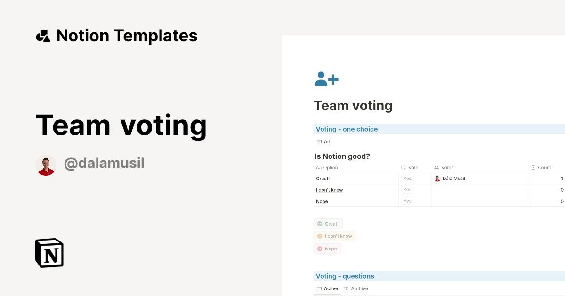Click the smiley icon on the Great! button
The height and width of the screenshot is (296, 565).
320,224
